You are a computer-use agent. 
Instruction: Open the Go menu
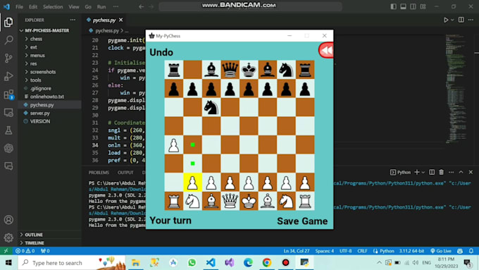tap(88, 7)
